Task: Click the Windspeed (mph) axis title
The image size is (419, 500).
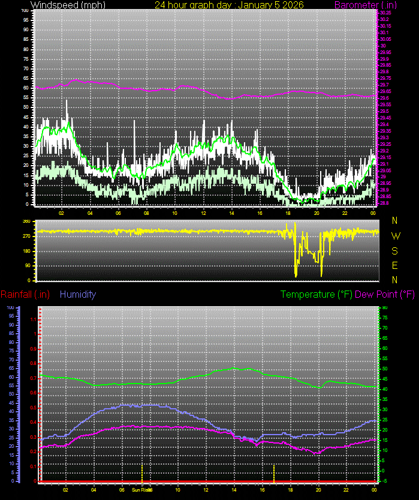Action: pos(68,5)
